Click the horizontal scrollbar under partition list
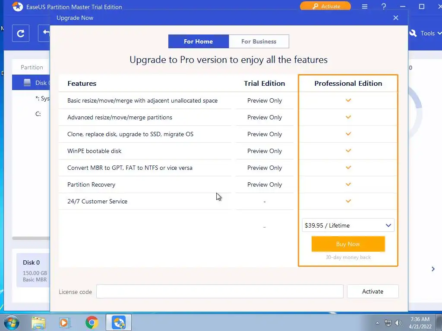This screenshot has height=331, width=442. pos(31,238)
